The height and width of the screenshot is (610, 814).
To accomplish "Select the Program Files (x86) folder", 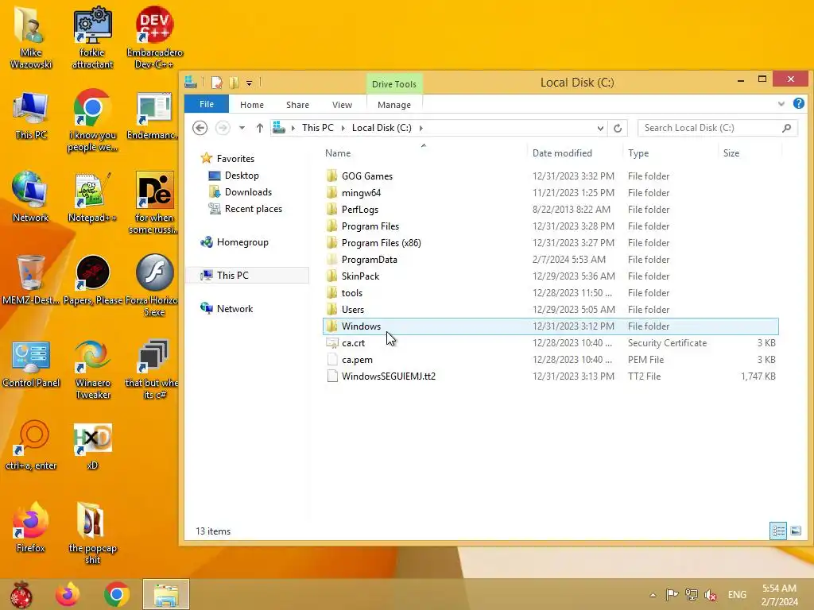I will pyautogui.click(x=550, y=243).
